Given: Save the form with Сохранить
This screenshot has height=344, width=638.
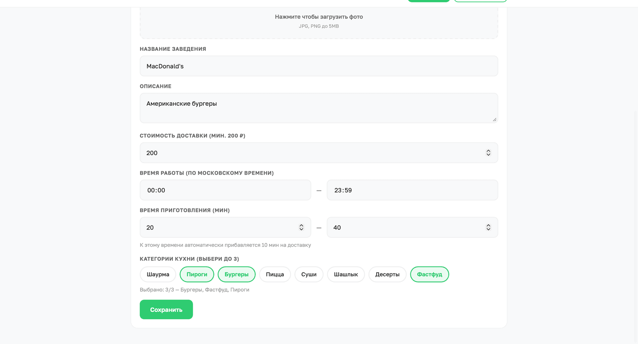Looking at the screenshot, I should point(166,309).
